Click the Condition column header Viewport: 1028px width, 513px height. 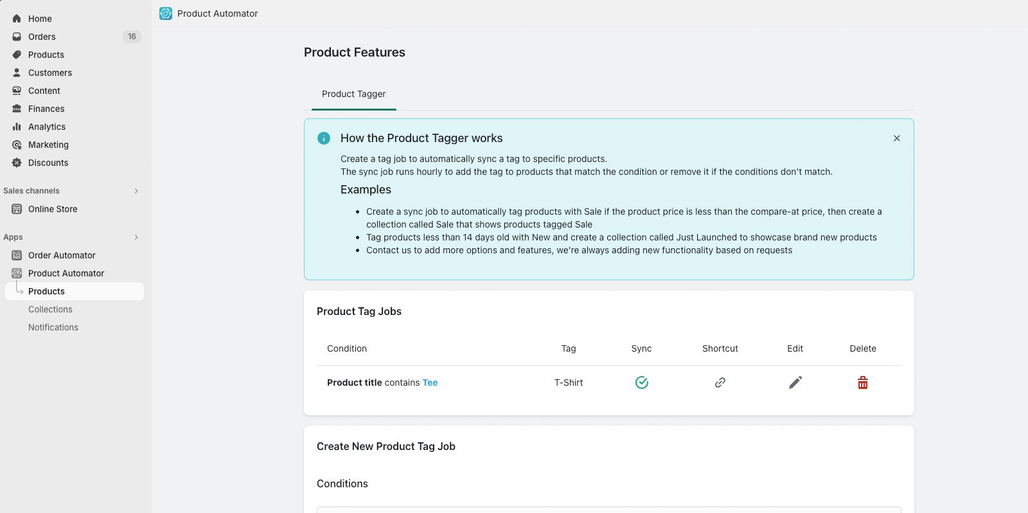347,348
